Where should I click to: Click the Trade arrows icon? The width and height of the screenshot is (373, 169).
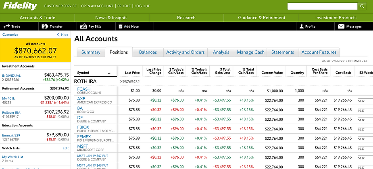[x=6, y=26]
